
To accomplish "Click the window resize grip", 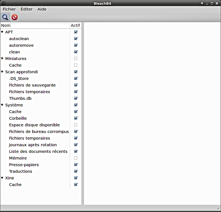I will point(218,208).
